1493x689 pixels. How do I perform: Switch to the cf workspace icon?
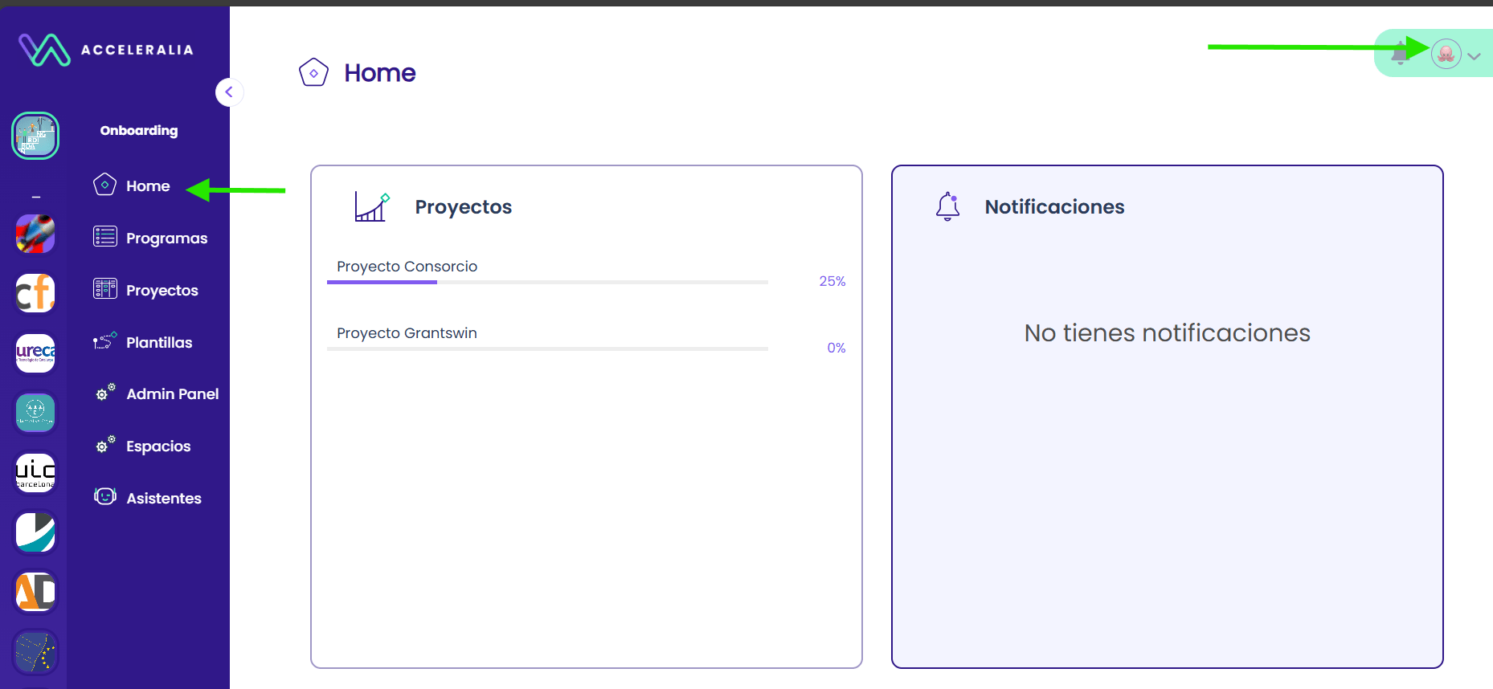(35, 293)
